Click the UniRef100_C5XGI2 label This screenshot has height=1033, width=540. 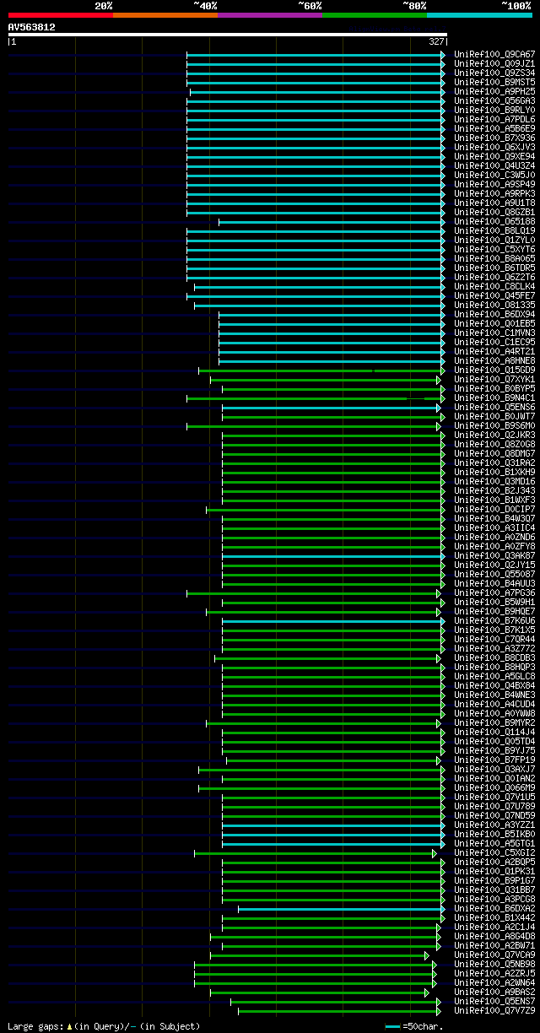pyautogui.click(x=494, y=852)
